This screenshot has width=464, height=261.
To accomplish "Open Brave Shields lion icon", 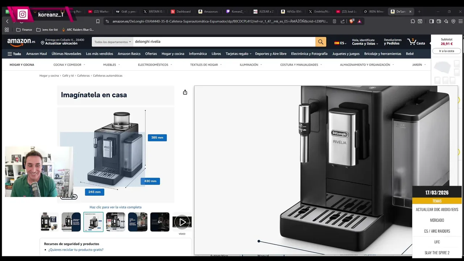I will coord(351,21).
